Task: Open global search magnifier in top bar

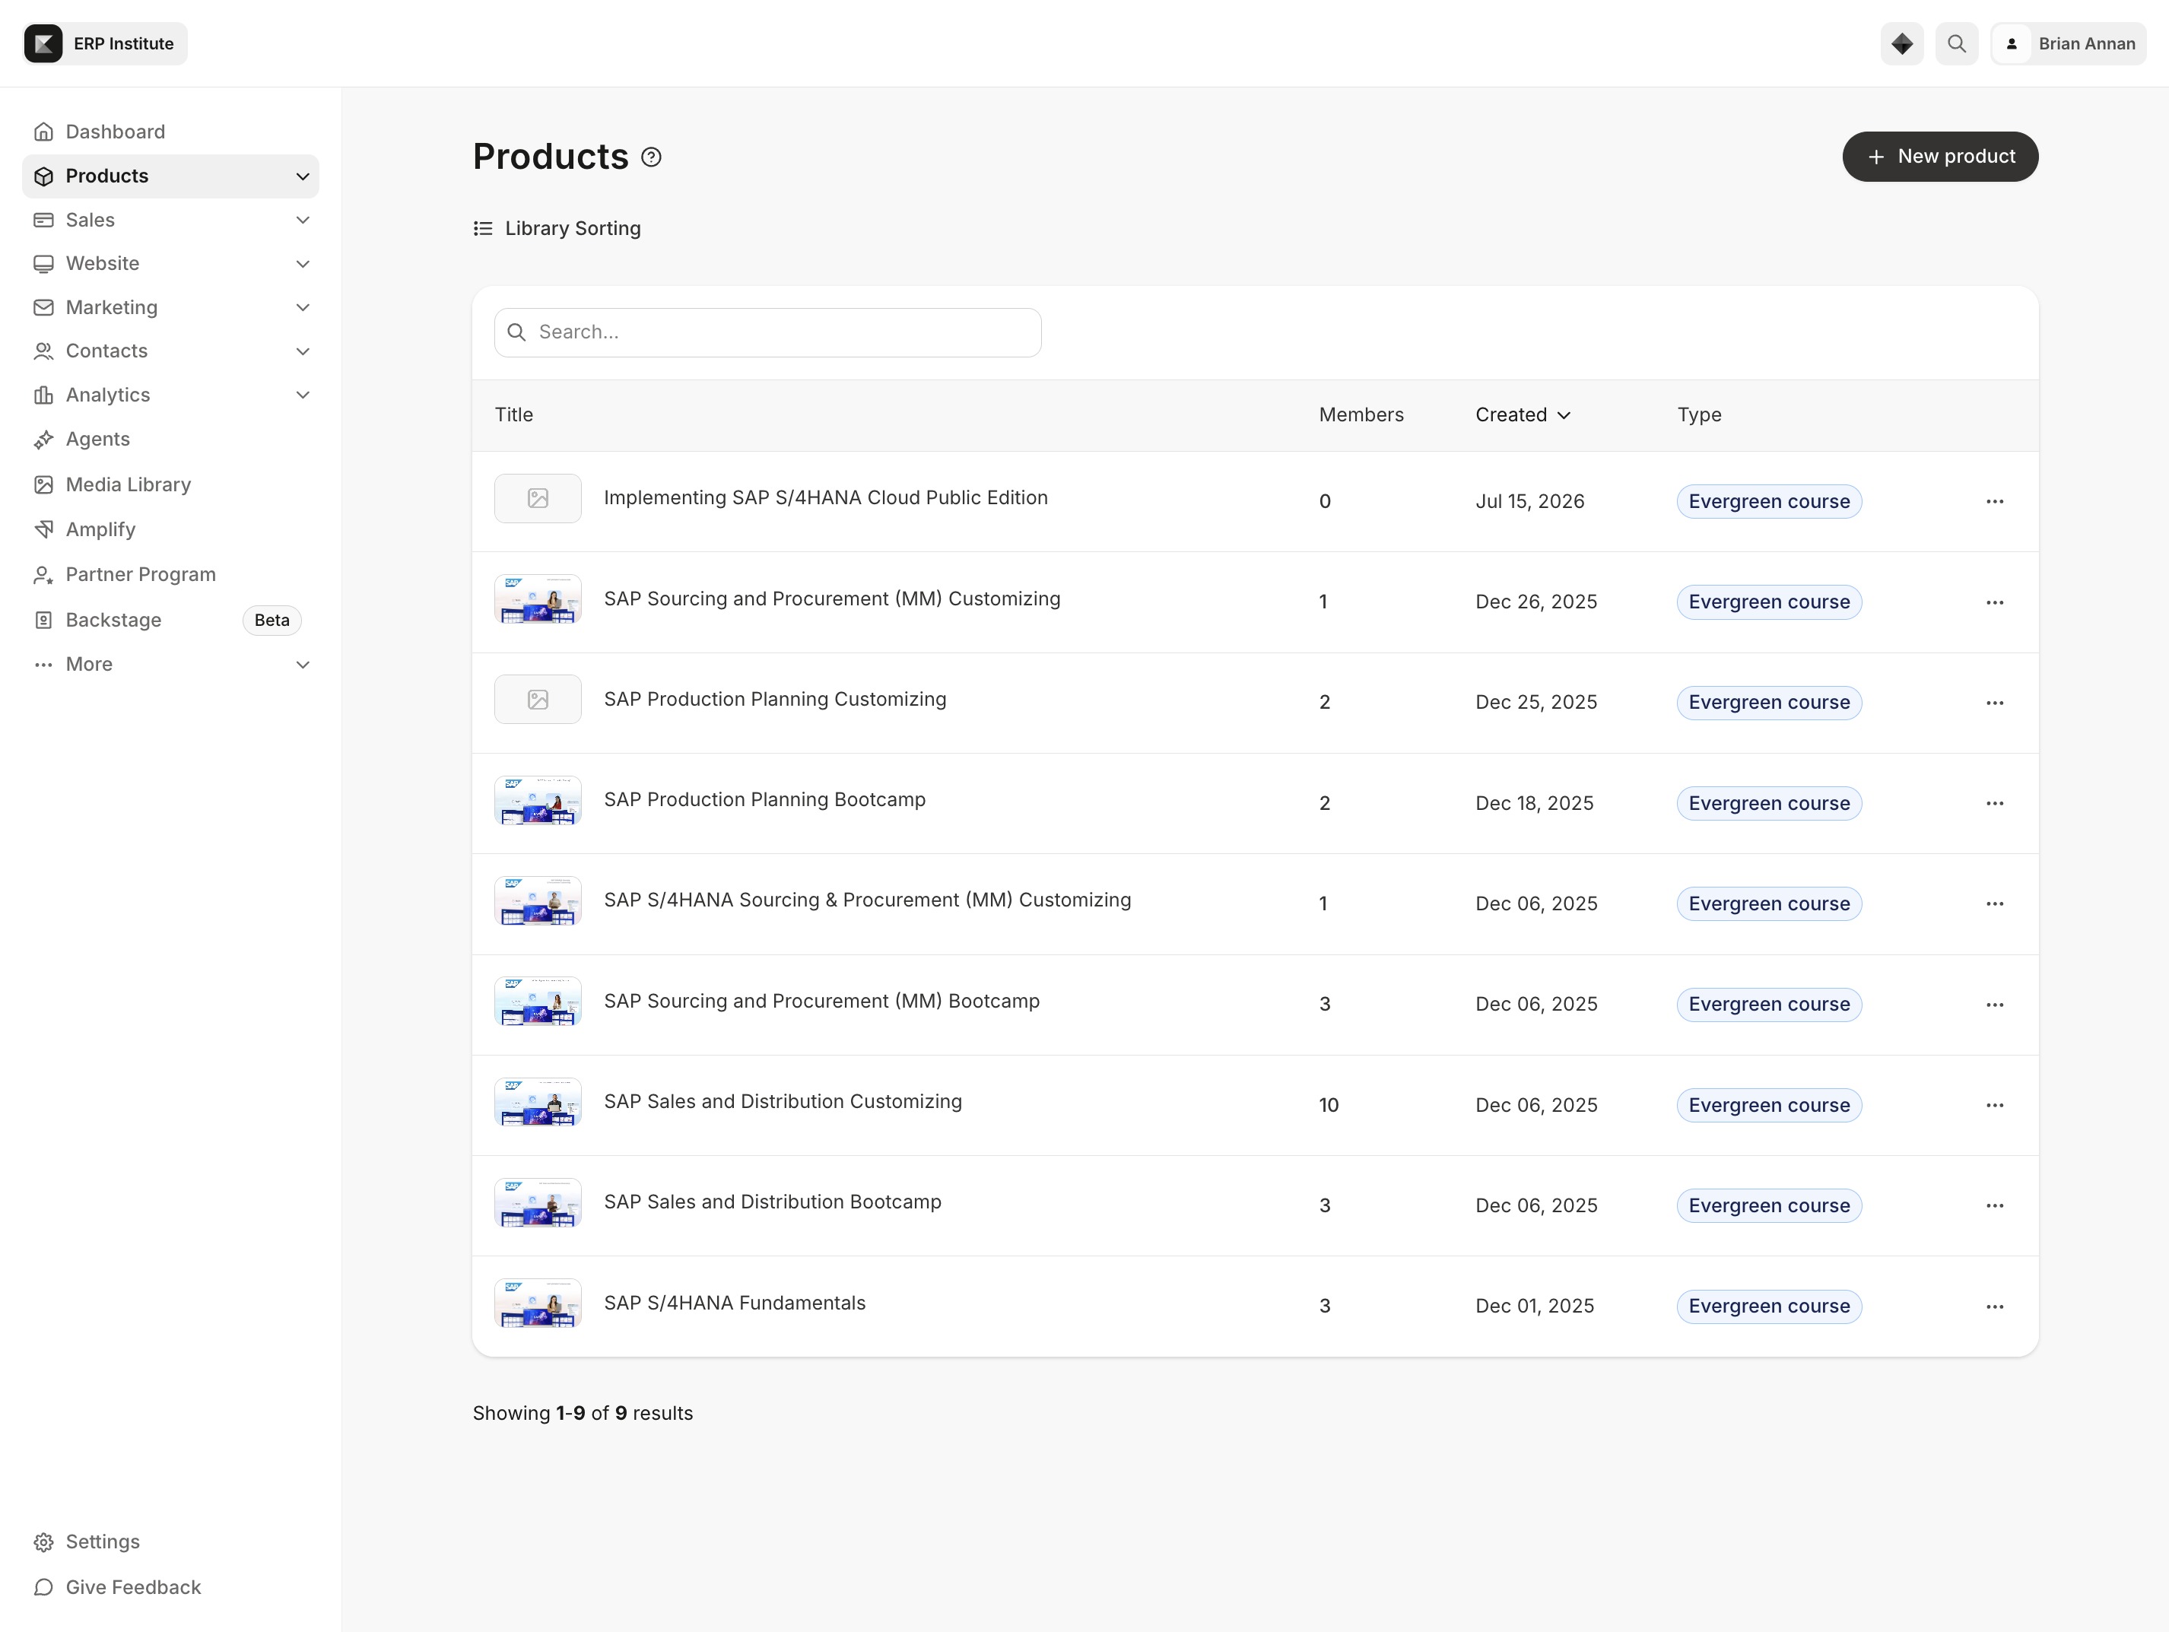Action: [1956, 44]
